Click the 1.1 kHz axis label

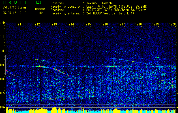(2, 37)
